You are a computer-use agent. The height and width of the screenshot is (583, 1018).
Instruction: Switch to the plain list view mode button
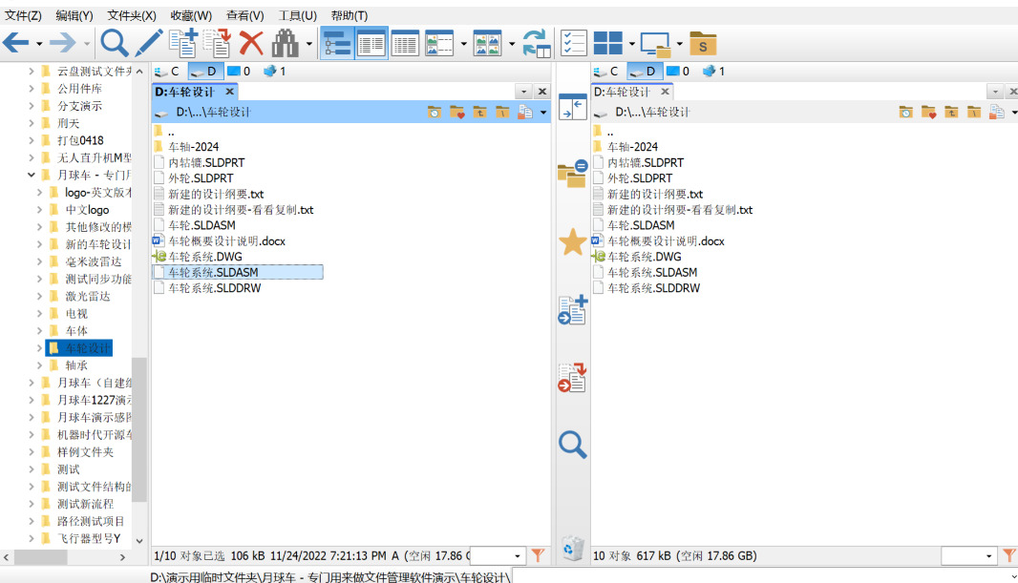point(405,44)
